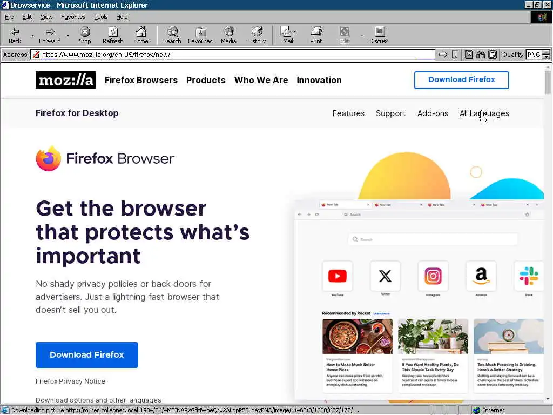Click the vertical scrollbar thumb
This screenshot has width=553, height=415.
(548, 82)
